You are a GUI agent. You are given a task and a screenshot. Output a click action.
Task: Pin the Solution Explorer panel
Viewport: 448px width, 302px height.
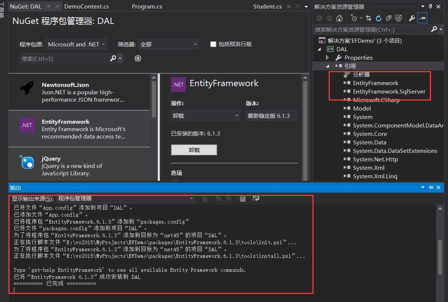(430, 7)
